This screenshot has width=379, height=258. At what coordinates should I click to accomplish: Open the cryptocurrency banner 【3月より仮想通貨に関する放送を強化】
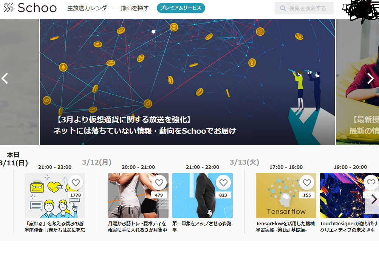[187, 82]
